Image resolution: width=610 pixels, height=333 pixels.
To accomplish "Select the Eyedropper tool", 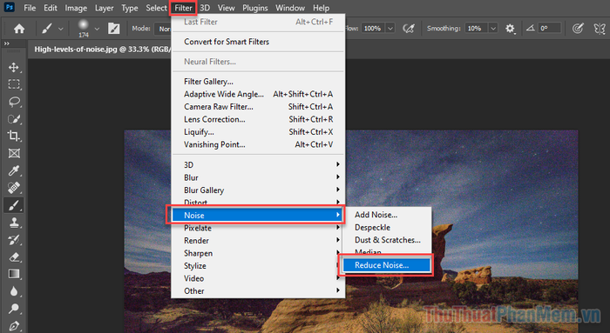I will click(14, 170).
